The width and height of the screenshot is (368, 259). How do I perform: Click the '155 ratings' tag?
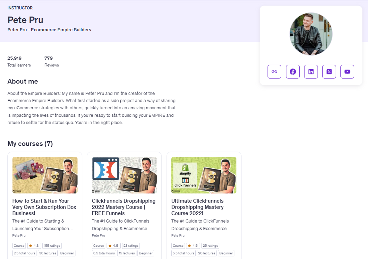click(52, 246)
